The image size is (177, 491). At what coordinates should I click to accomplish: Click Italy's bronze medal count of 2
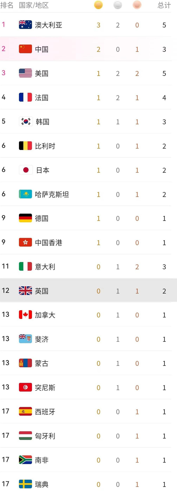click(x=137, y=266)
